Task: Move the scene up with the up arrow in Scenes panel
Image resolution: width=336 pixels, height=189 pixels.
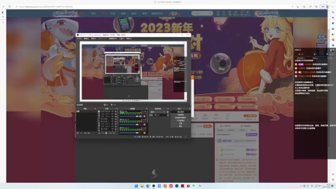Action: (x=85, y=133)
